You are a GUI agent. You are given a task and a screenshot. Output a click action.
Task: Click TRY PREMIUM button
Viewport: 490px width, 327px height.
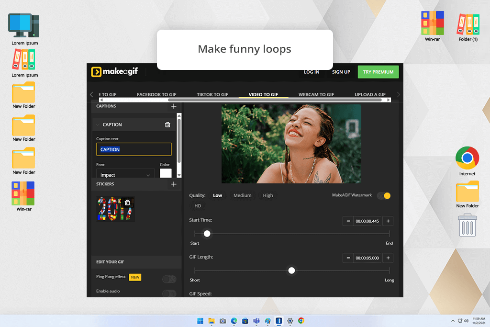pos(378,72)
